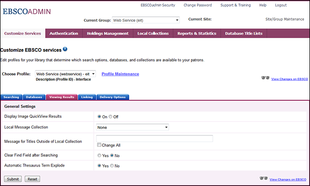Click the Message for Titles Outside of Local Collection field
This screenshot has height=186, width=310.
click(155, 138)
